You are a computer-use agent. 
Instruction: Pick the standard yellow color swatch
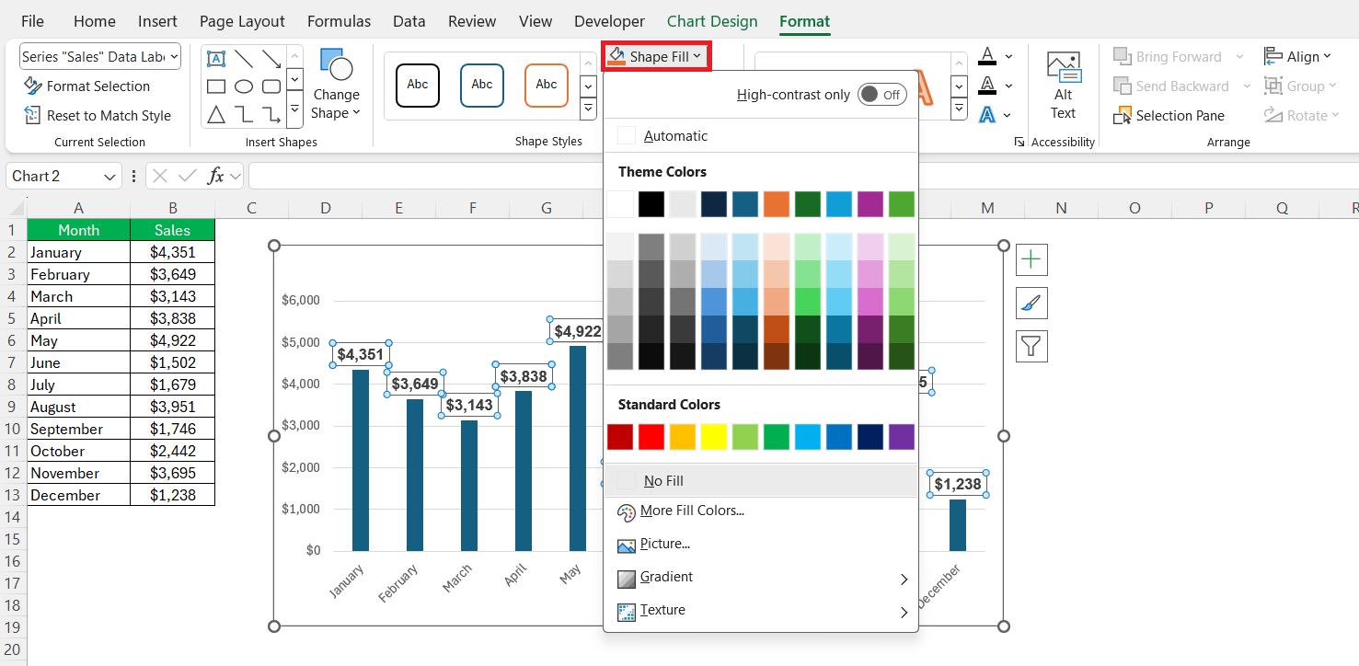tap(714, 437)
